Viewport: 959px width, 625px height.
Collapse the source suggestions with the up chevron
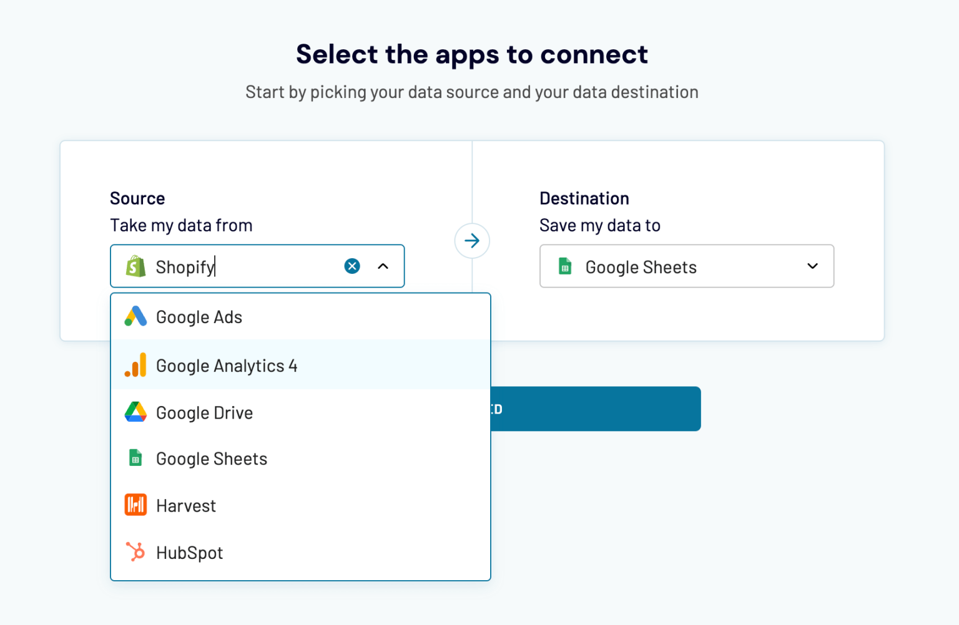coord(383,266)
